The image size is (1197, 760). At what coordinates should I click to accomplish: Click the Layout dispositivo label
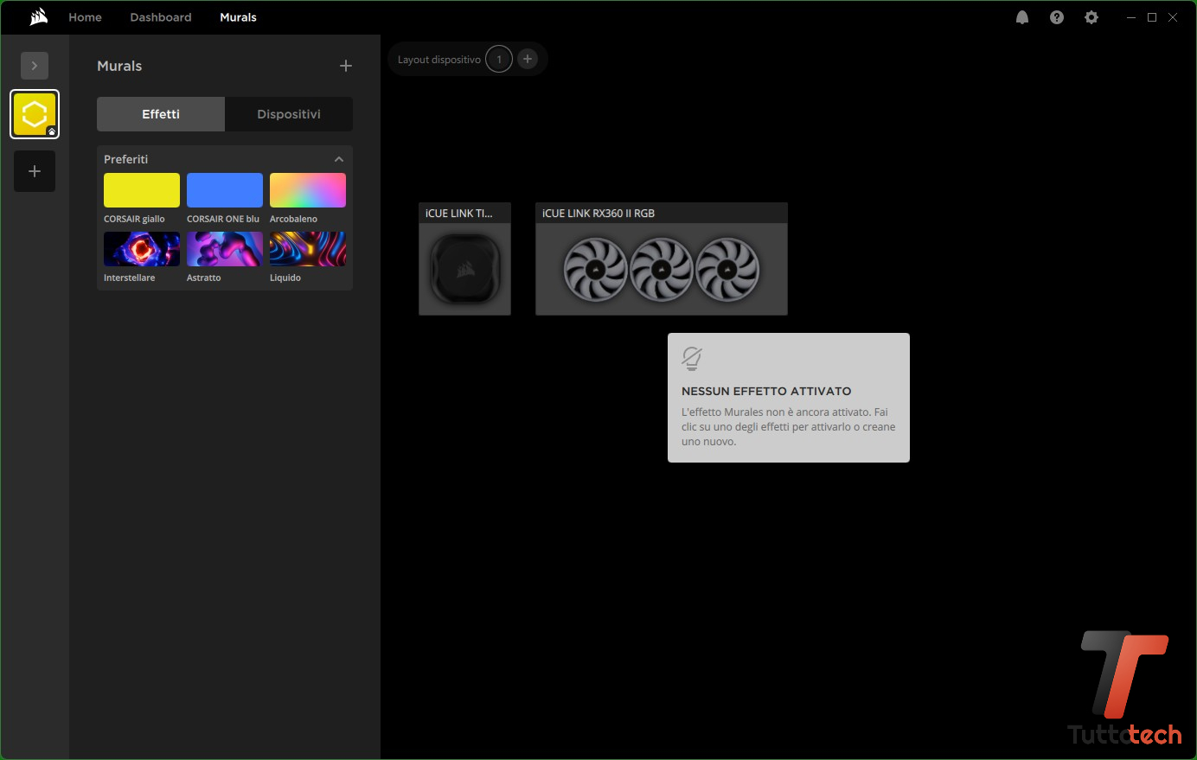439,60
